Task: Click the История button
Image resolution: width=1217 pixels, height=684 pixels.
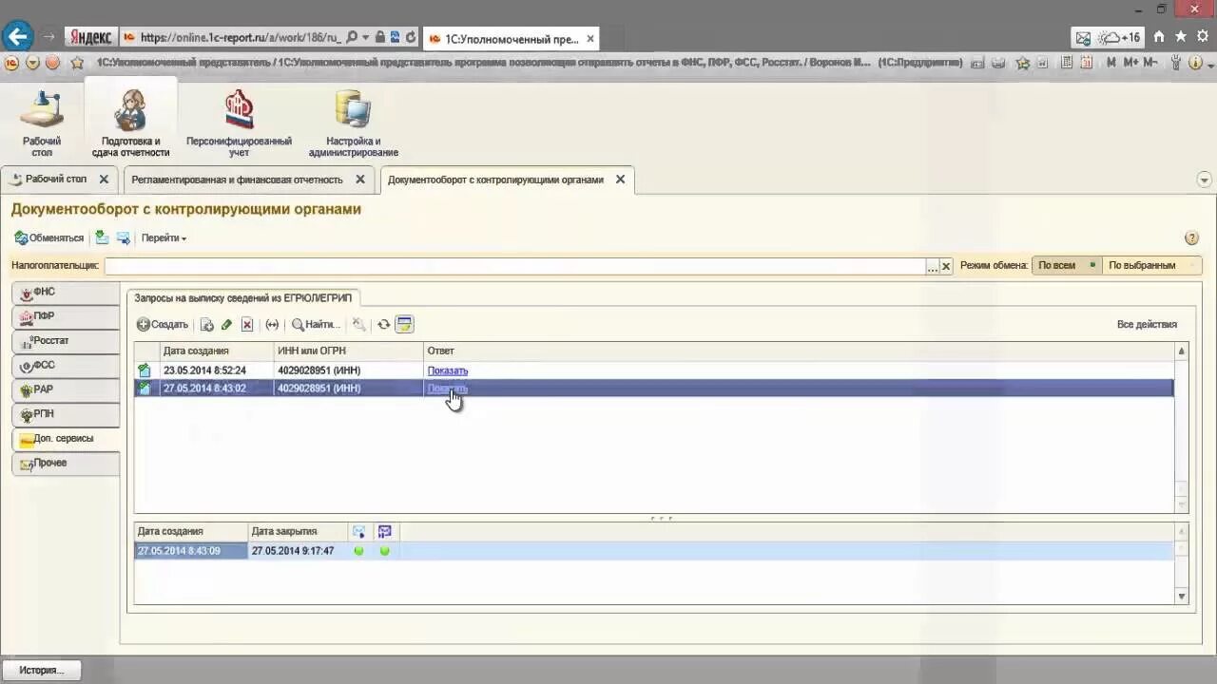Action: click(41, 670)
